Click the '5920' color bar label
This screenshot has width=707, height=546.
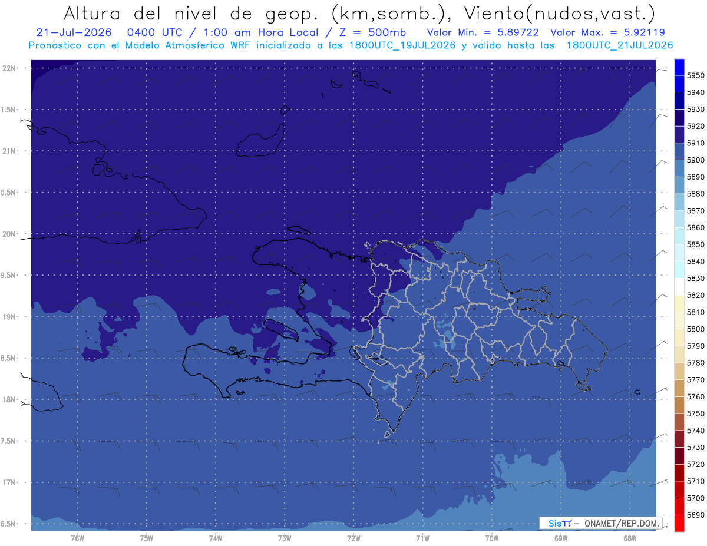(x=695, y=126)
